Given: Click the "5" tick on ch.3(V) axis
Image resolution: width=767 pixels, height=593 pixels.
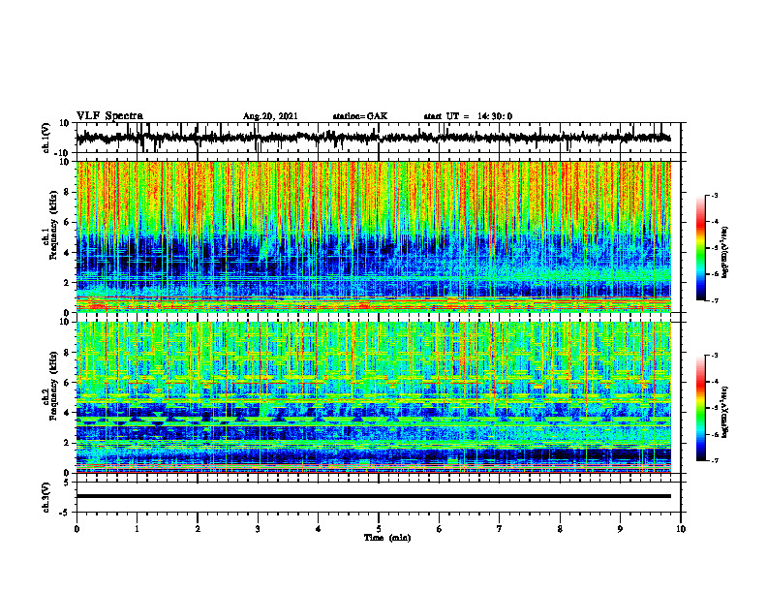Looking at the screenshot, I should click(x=67, y=483).
